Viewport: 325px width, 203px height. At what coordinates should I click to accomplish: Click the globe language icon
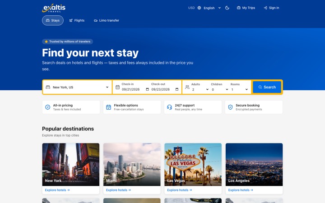(199, 8)
